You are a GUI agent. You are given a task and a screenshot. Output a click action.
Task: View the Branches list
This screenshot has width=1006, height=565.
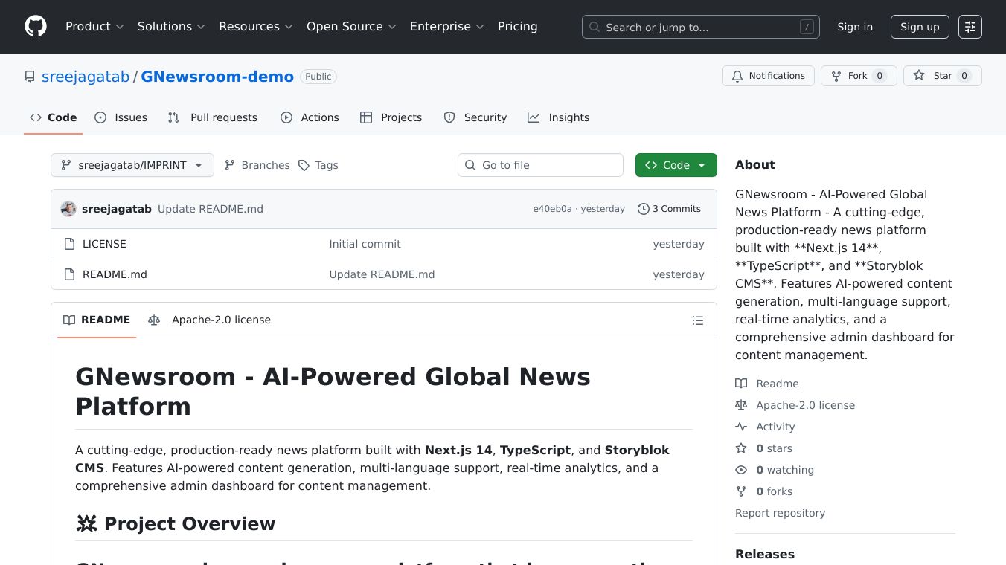[x=257, y=165]
